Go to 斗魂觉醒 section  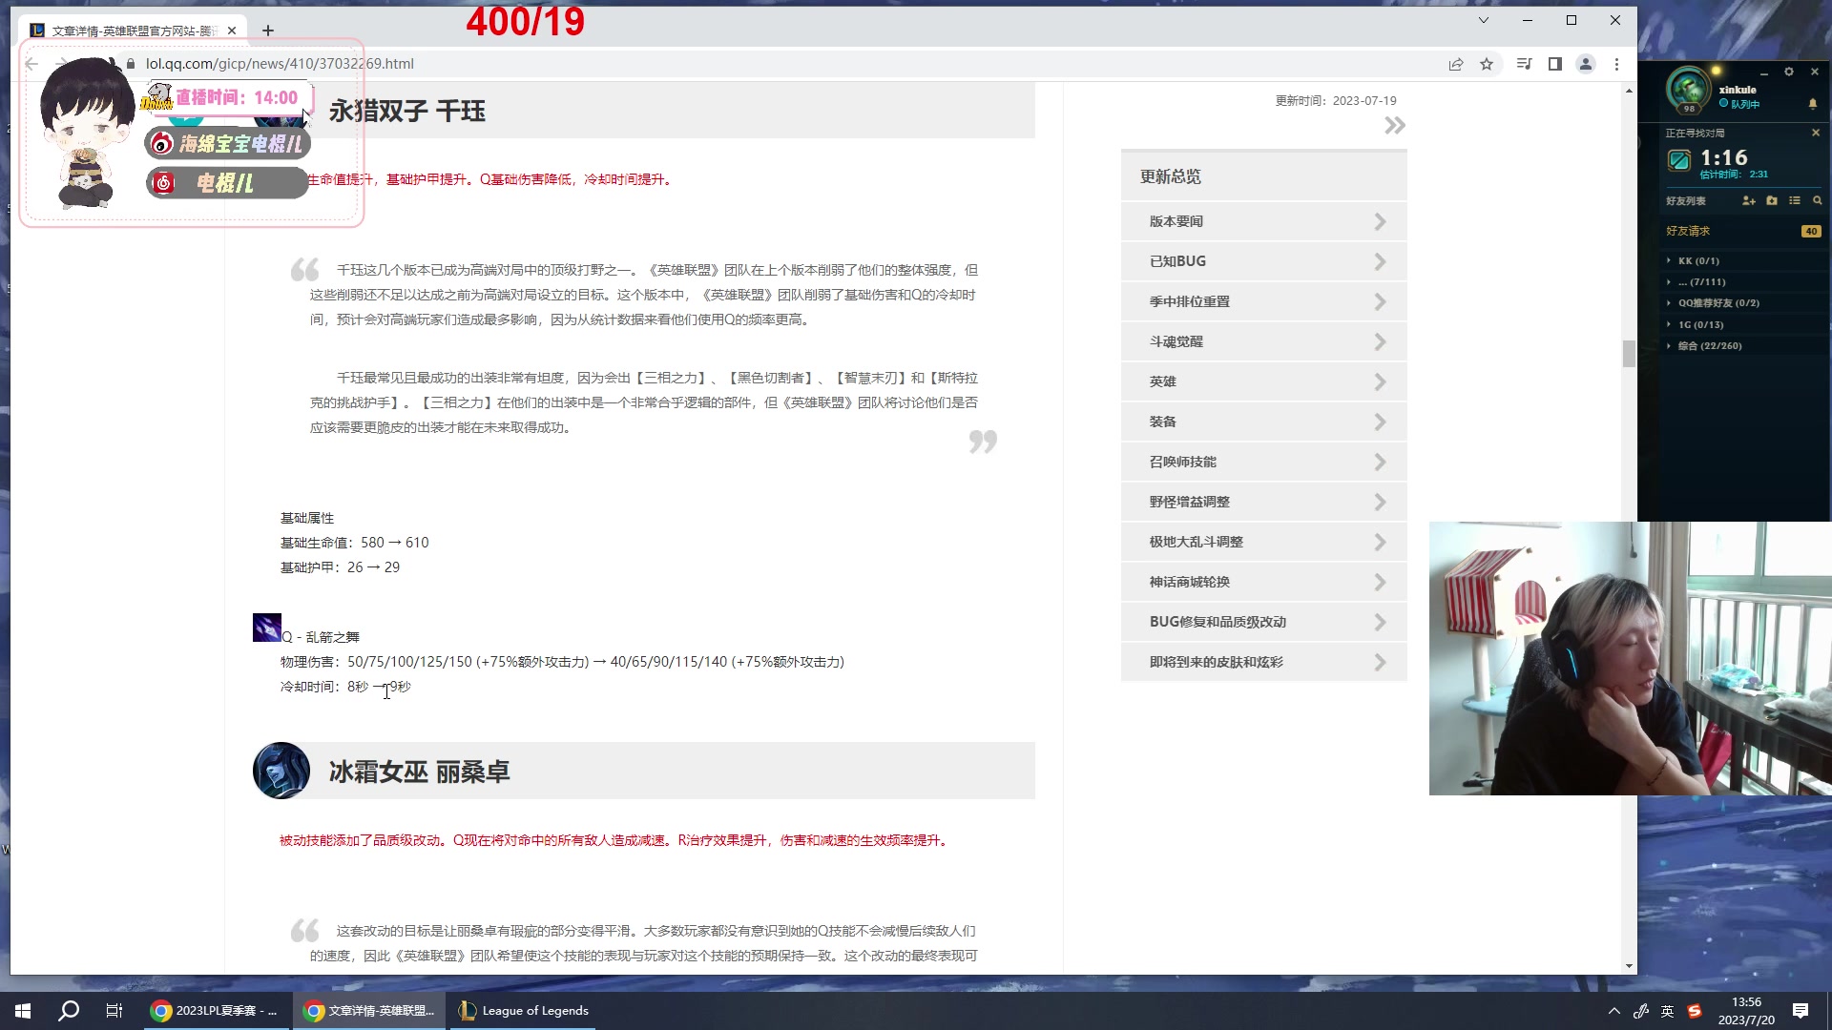click(x=1263, y=341)
